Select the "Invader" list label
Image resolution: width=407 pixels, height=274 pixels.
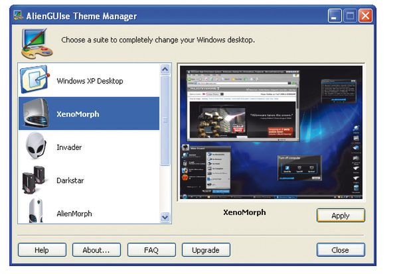[69, 147]
